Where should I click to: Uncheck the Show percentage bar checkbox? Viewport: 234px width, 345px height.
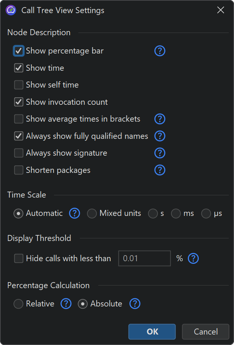[x=19, y=51]
